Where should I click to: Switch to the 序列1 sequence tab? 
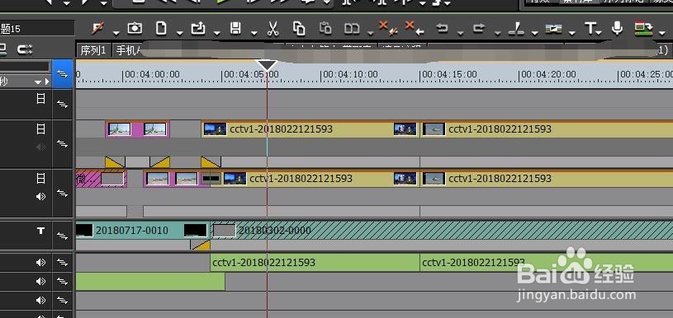93,50
